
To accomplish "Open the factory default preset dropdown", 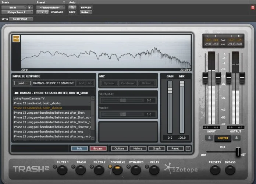I will (x=51, y=7).
